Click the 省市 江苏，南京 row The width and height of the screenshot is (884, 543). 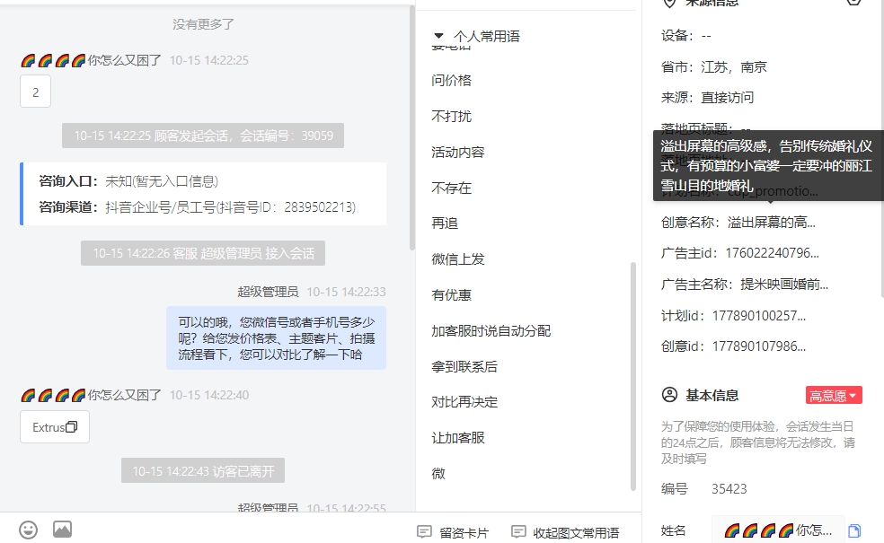click(713, 67)
